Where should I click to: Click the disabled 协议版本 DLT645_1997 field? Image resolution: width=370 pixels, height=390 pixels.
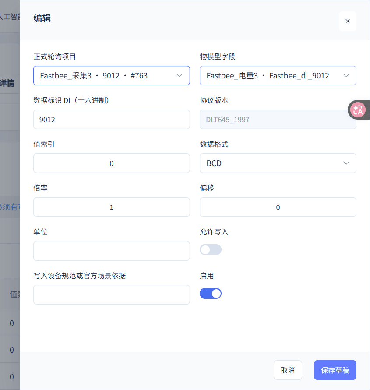point(278,119)
